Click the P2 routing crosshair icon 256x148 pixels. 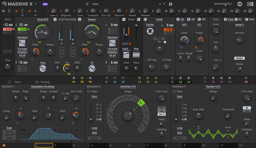tap(82, 78)
